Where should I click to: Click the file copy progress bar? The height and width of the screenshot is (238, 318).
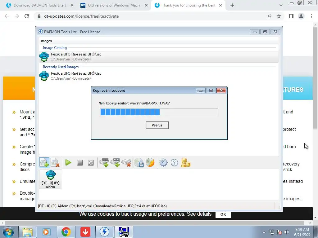pyautogui.click(x=159, y=112)
